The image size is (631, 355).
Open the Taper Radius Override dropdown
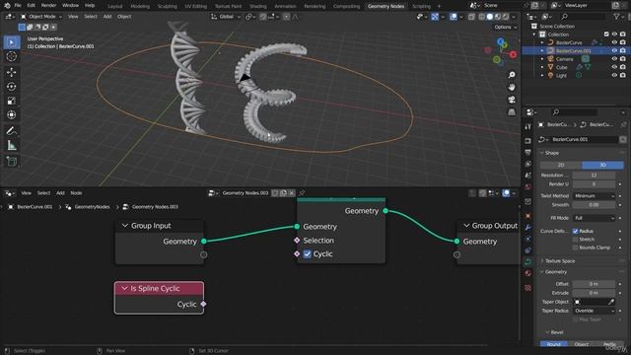[x=594, y=311]
